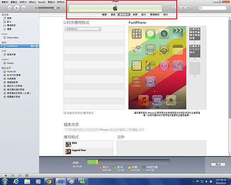This screenshot has width=231, height=185.
Task: Open the 編輯(E) menu
Action: [14, 2]
